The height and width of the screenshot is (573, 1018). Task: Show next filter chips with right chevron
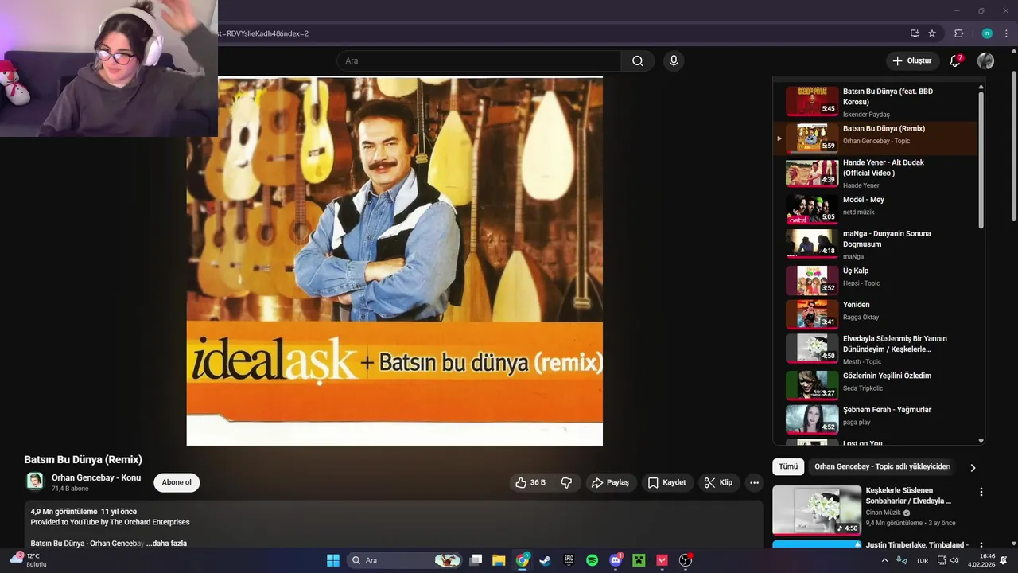(973, 468)
